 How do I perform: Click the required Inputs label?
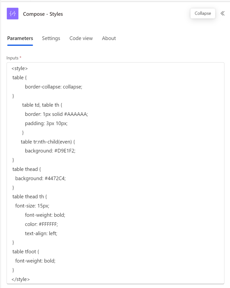[x=12, y=58]
